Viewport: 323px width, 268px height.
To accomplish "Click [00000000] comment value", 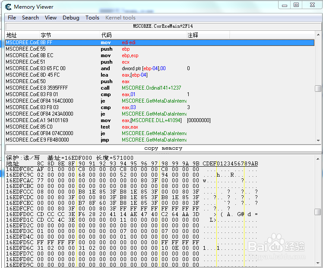I will pyautogui.click(x=199, y=120).
